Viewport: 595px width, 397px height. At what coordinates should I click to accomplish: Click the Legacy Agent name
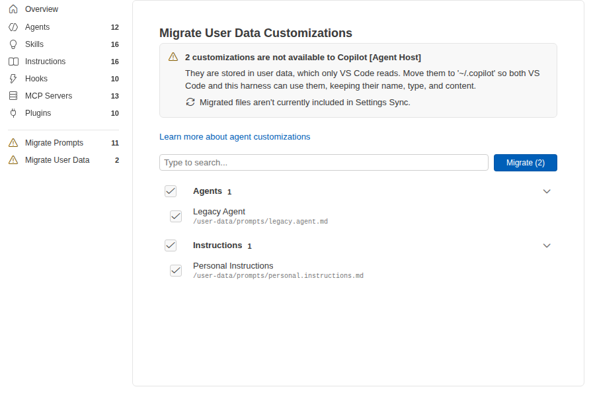coord(219,212)
